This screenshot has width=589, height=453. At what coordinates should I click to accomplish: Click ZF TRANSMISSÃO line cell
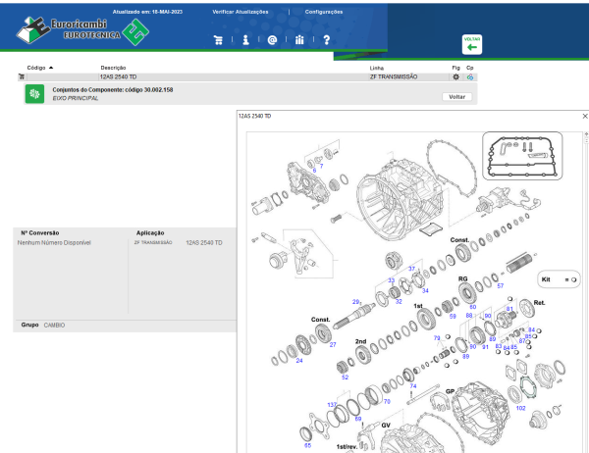[394, 76]
